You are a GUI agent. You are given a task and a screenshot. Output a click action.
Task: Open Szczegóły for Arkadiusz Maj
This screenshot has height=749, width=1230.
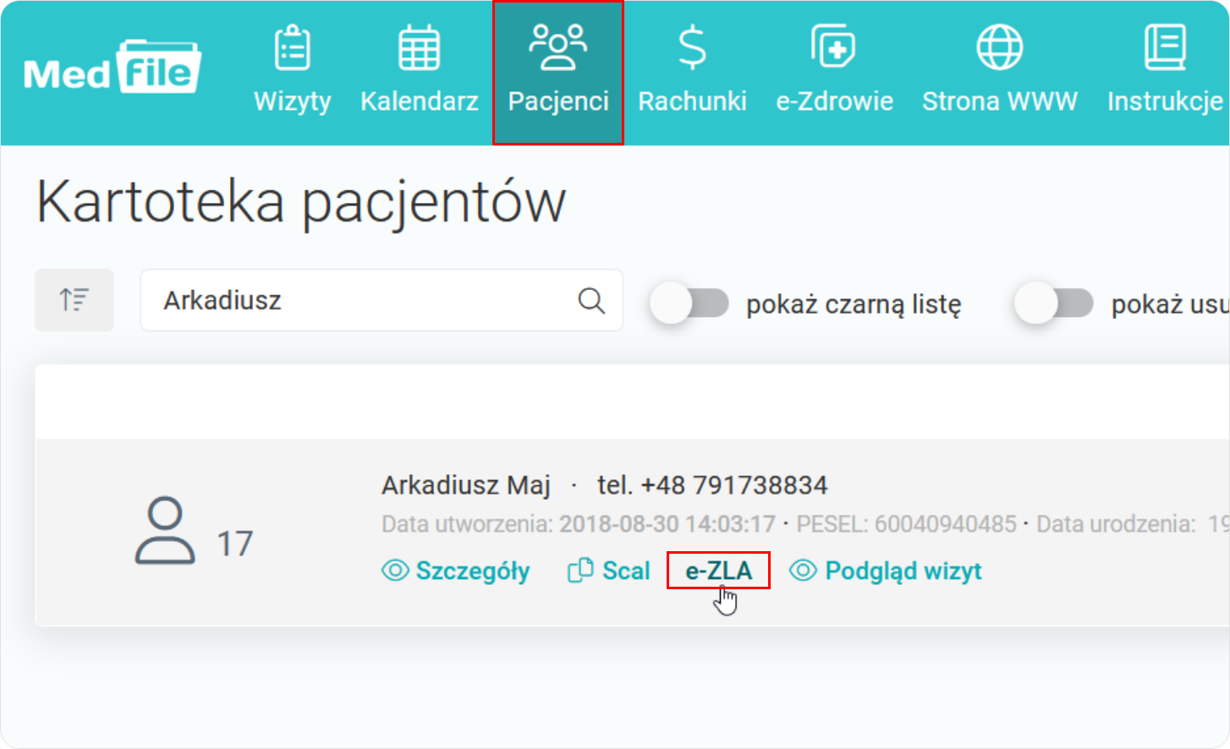point(456,571)
